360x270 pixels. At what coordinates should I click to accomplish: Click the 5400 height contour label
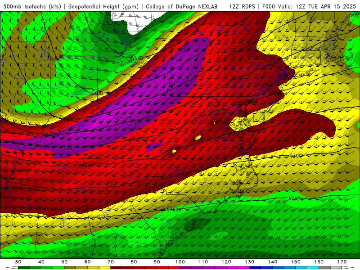97,94
